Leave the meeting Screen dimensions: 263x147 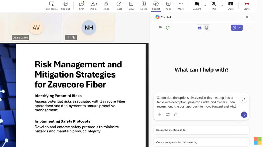247,6
